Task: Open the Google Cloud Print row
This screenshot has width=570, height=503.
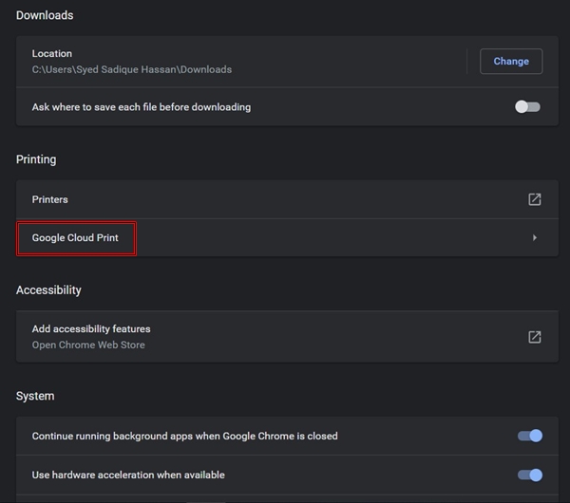Action: [287, 238]
